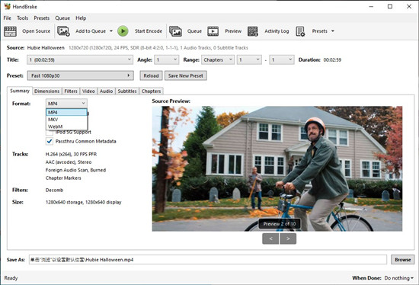Open the Title dropdown
The image size is (419, 285).
[x=80, y=60]
